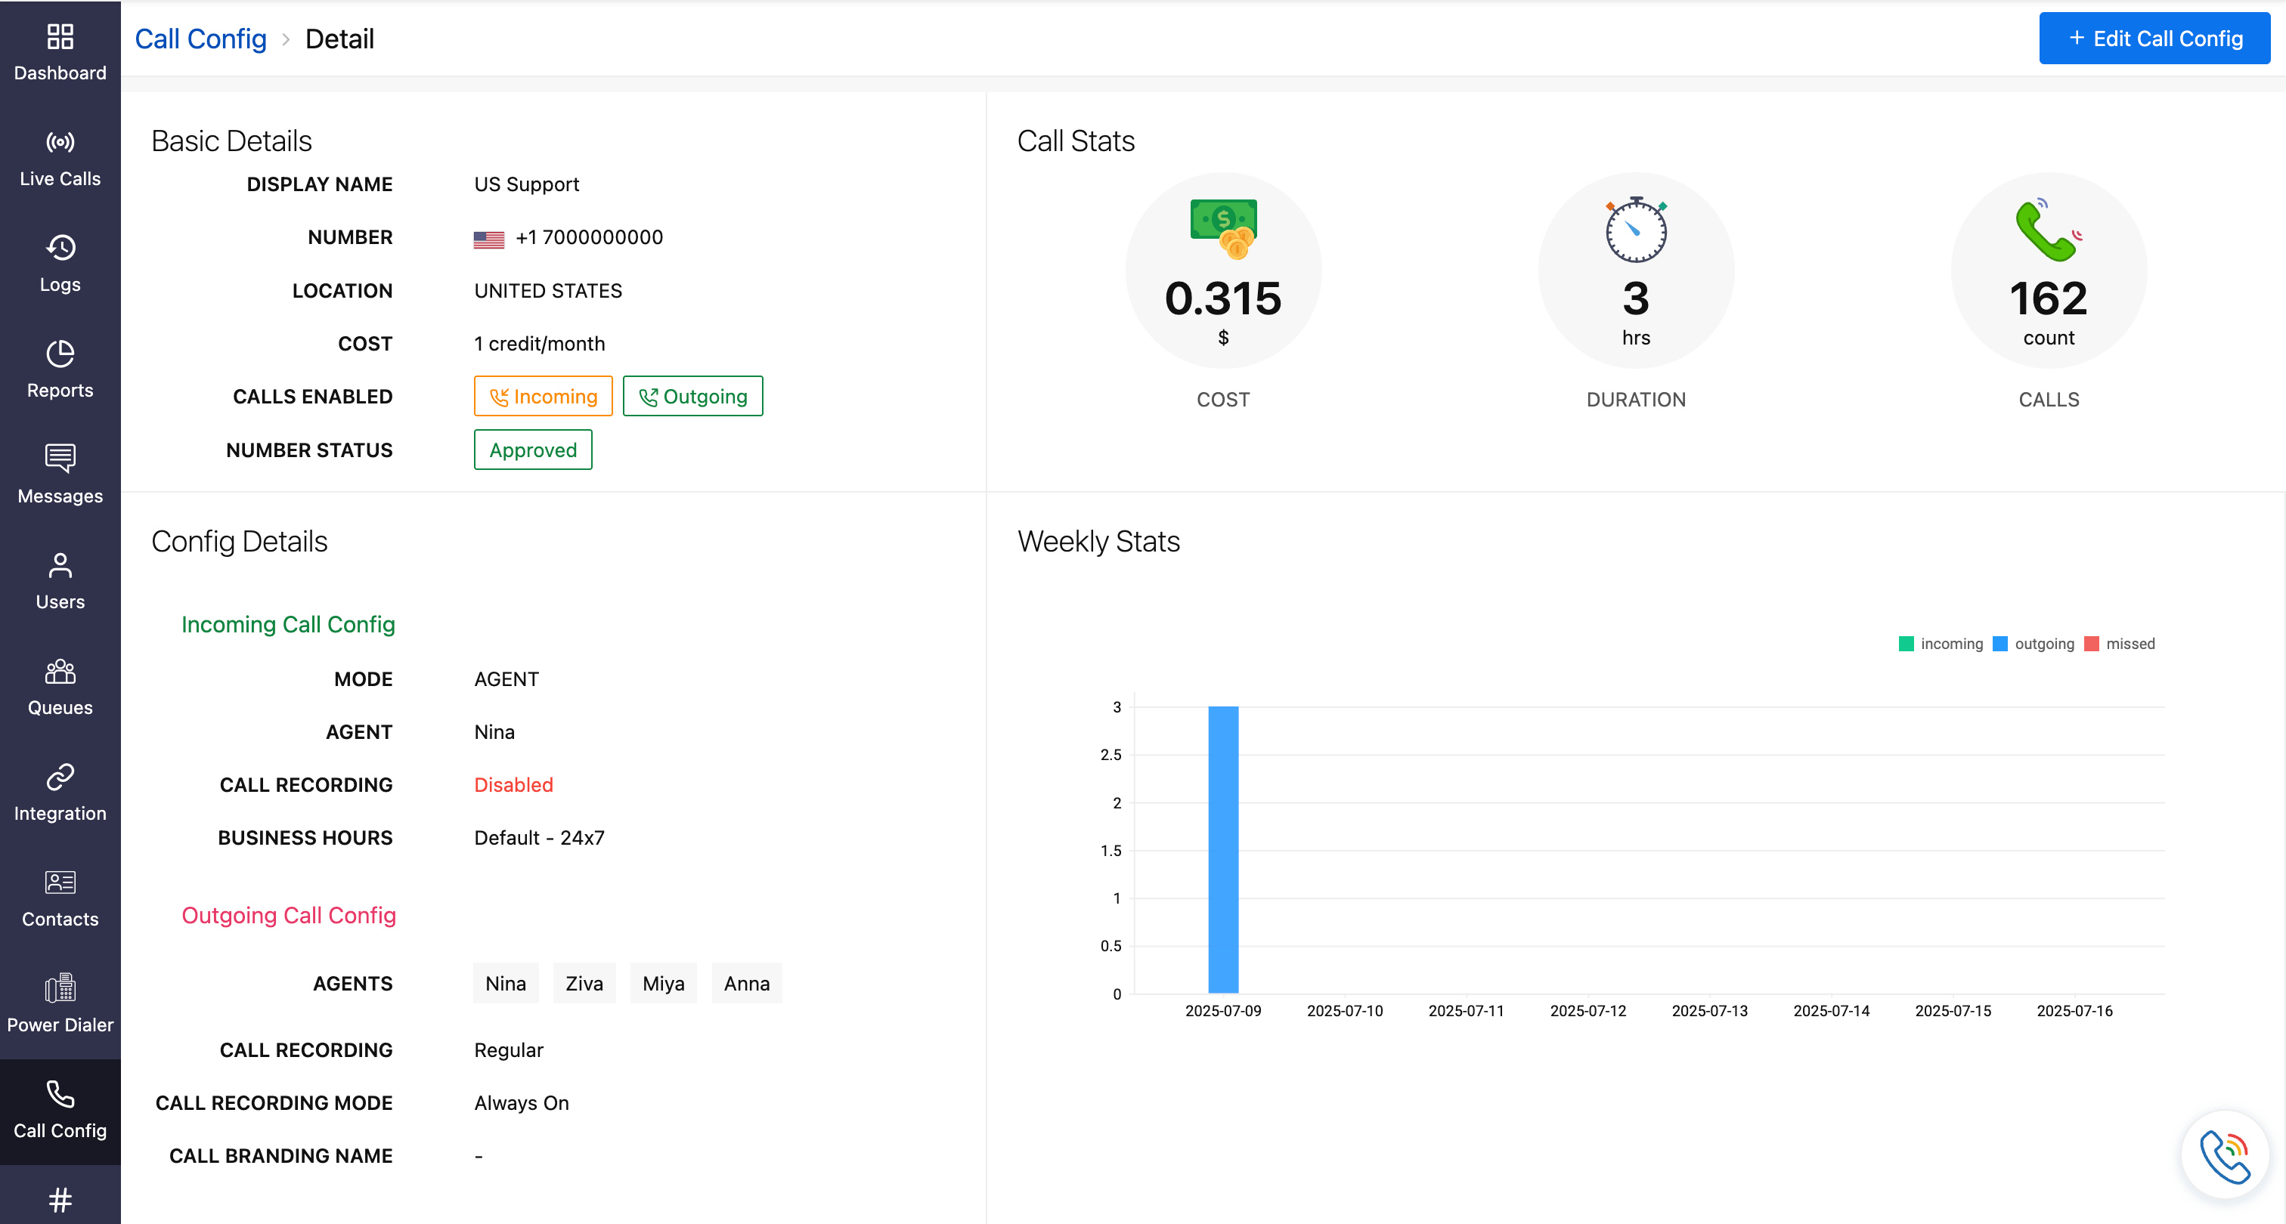Click the blue 2025-07-09 outgoing bar

tap(1223, 848)
